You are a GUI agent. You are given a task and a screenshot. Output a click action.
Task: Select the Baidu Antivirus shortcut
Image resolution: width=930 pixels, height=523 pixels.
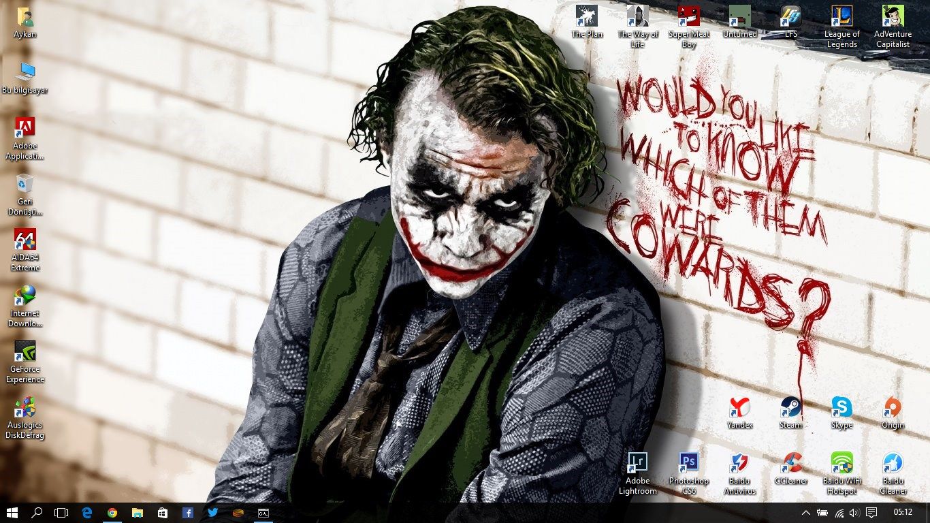[739, 474]
